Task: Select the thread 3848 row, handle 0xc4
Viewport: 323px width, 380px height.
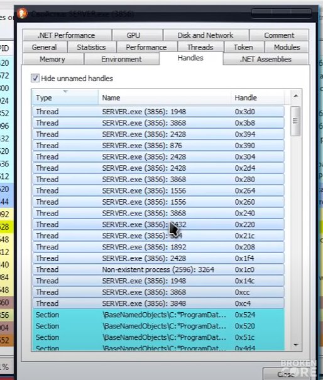Action: [x=158, y=303]
